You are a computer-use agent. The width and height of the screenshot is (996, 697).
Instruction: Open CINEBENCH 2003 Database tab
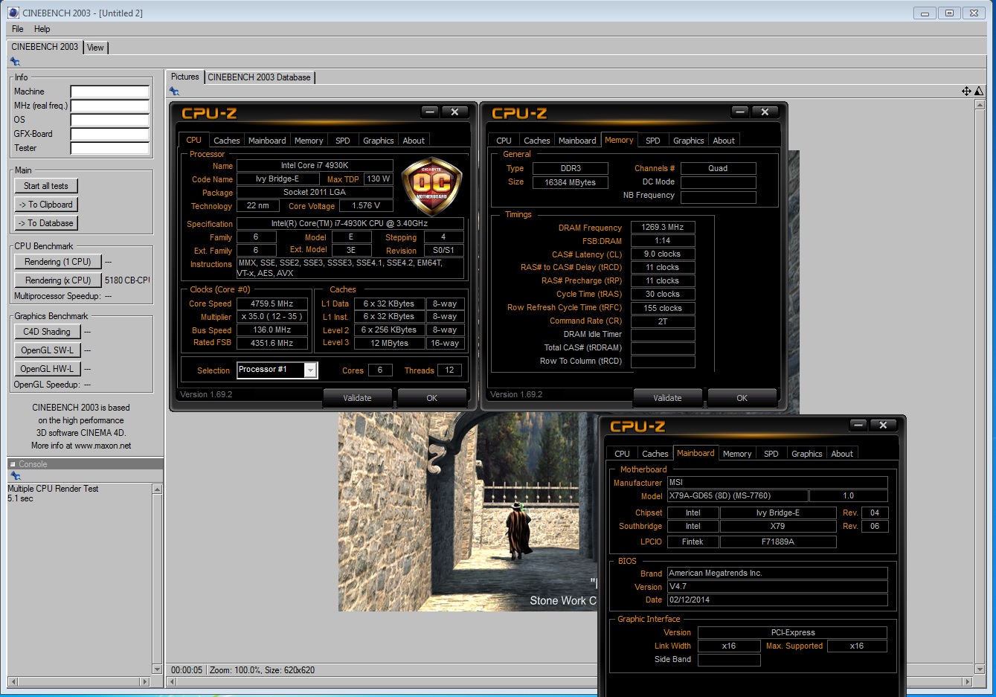coord(259,77)
